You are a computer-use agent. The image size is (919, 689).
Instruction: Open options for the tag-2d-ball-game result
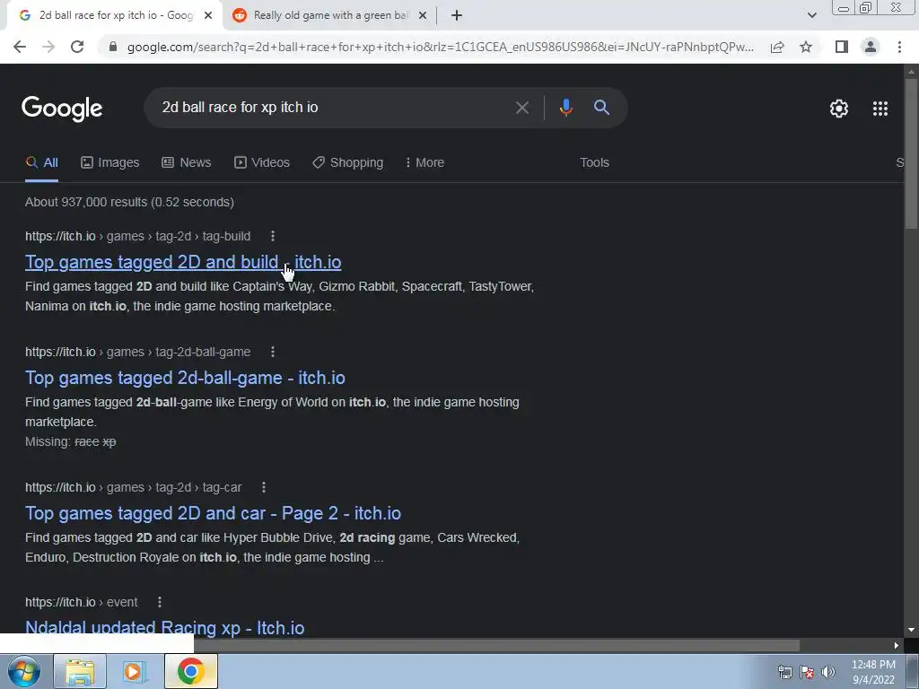[x=273, y=352]
